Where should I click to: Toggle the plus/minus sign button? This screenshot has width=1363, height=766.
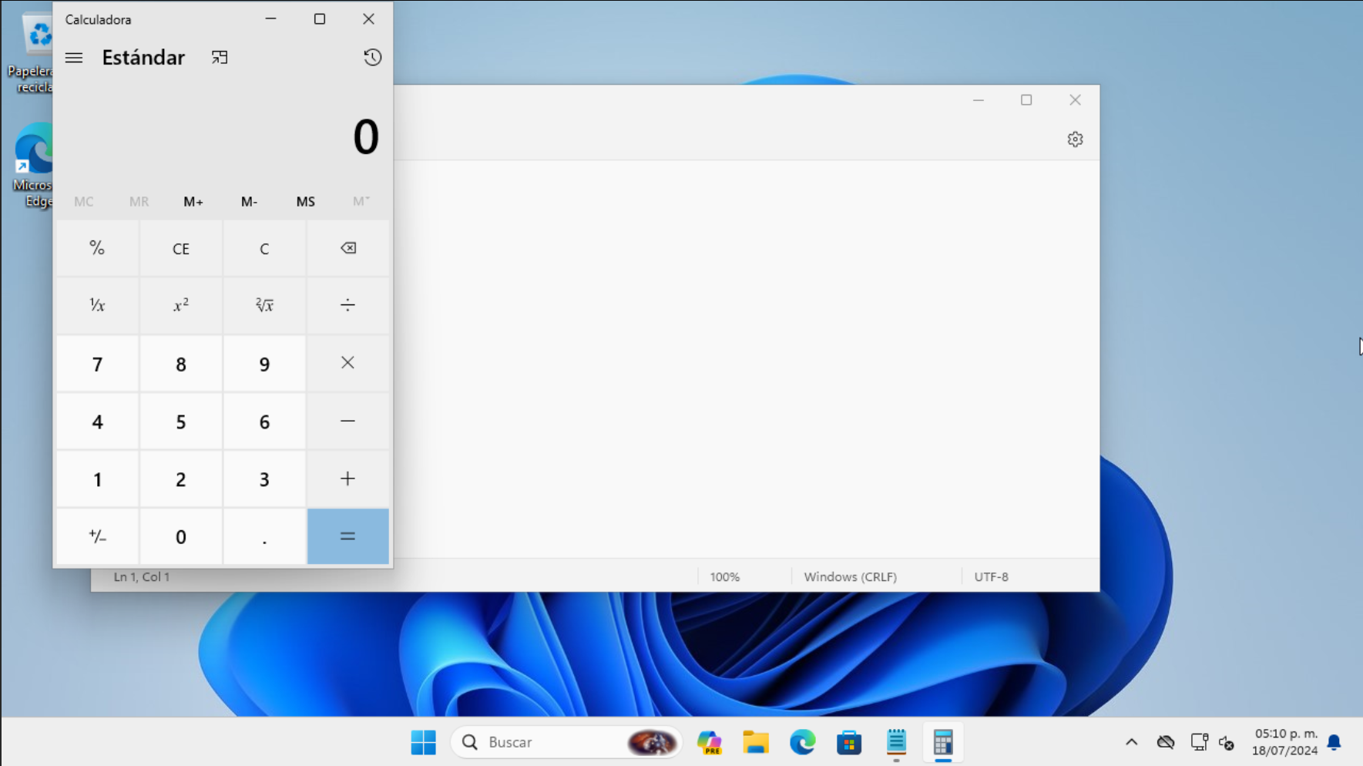coord(97,536)
